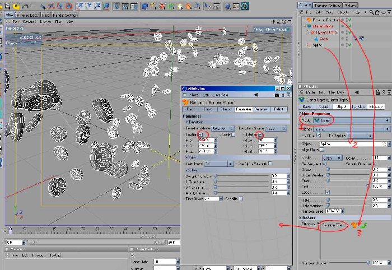
Task: Open the Color Mode dropdown
Action: coord(219,164)
